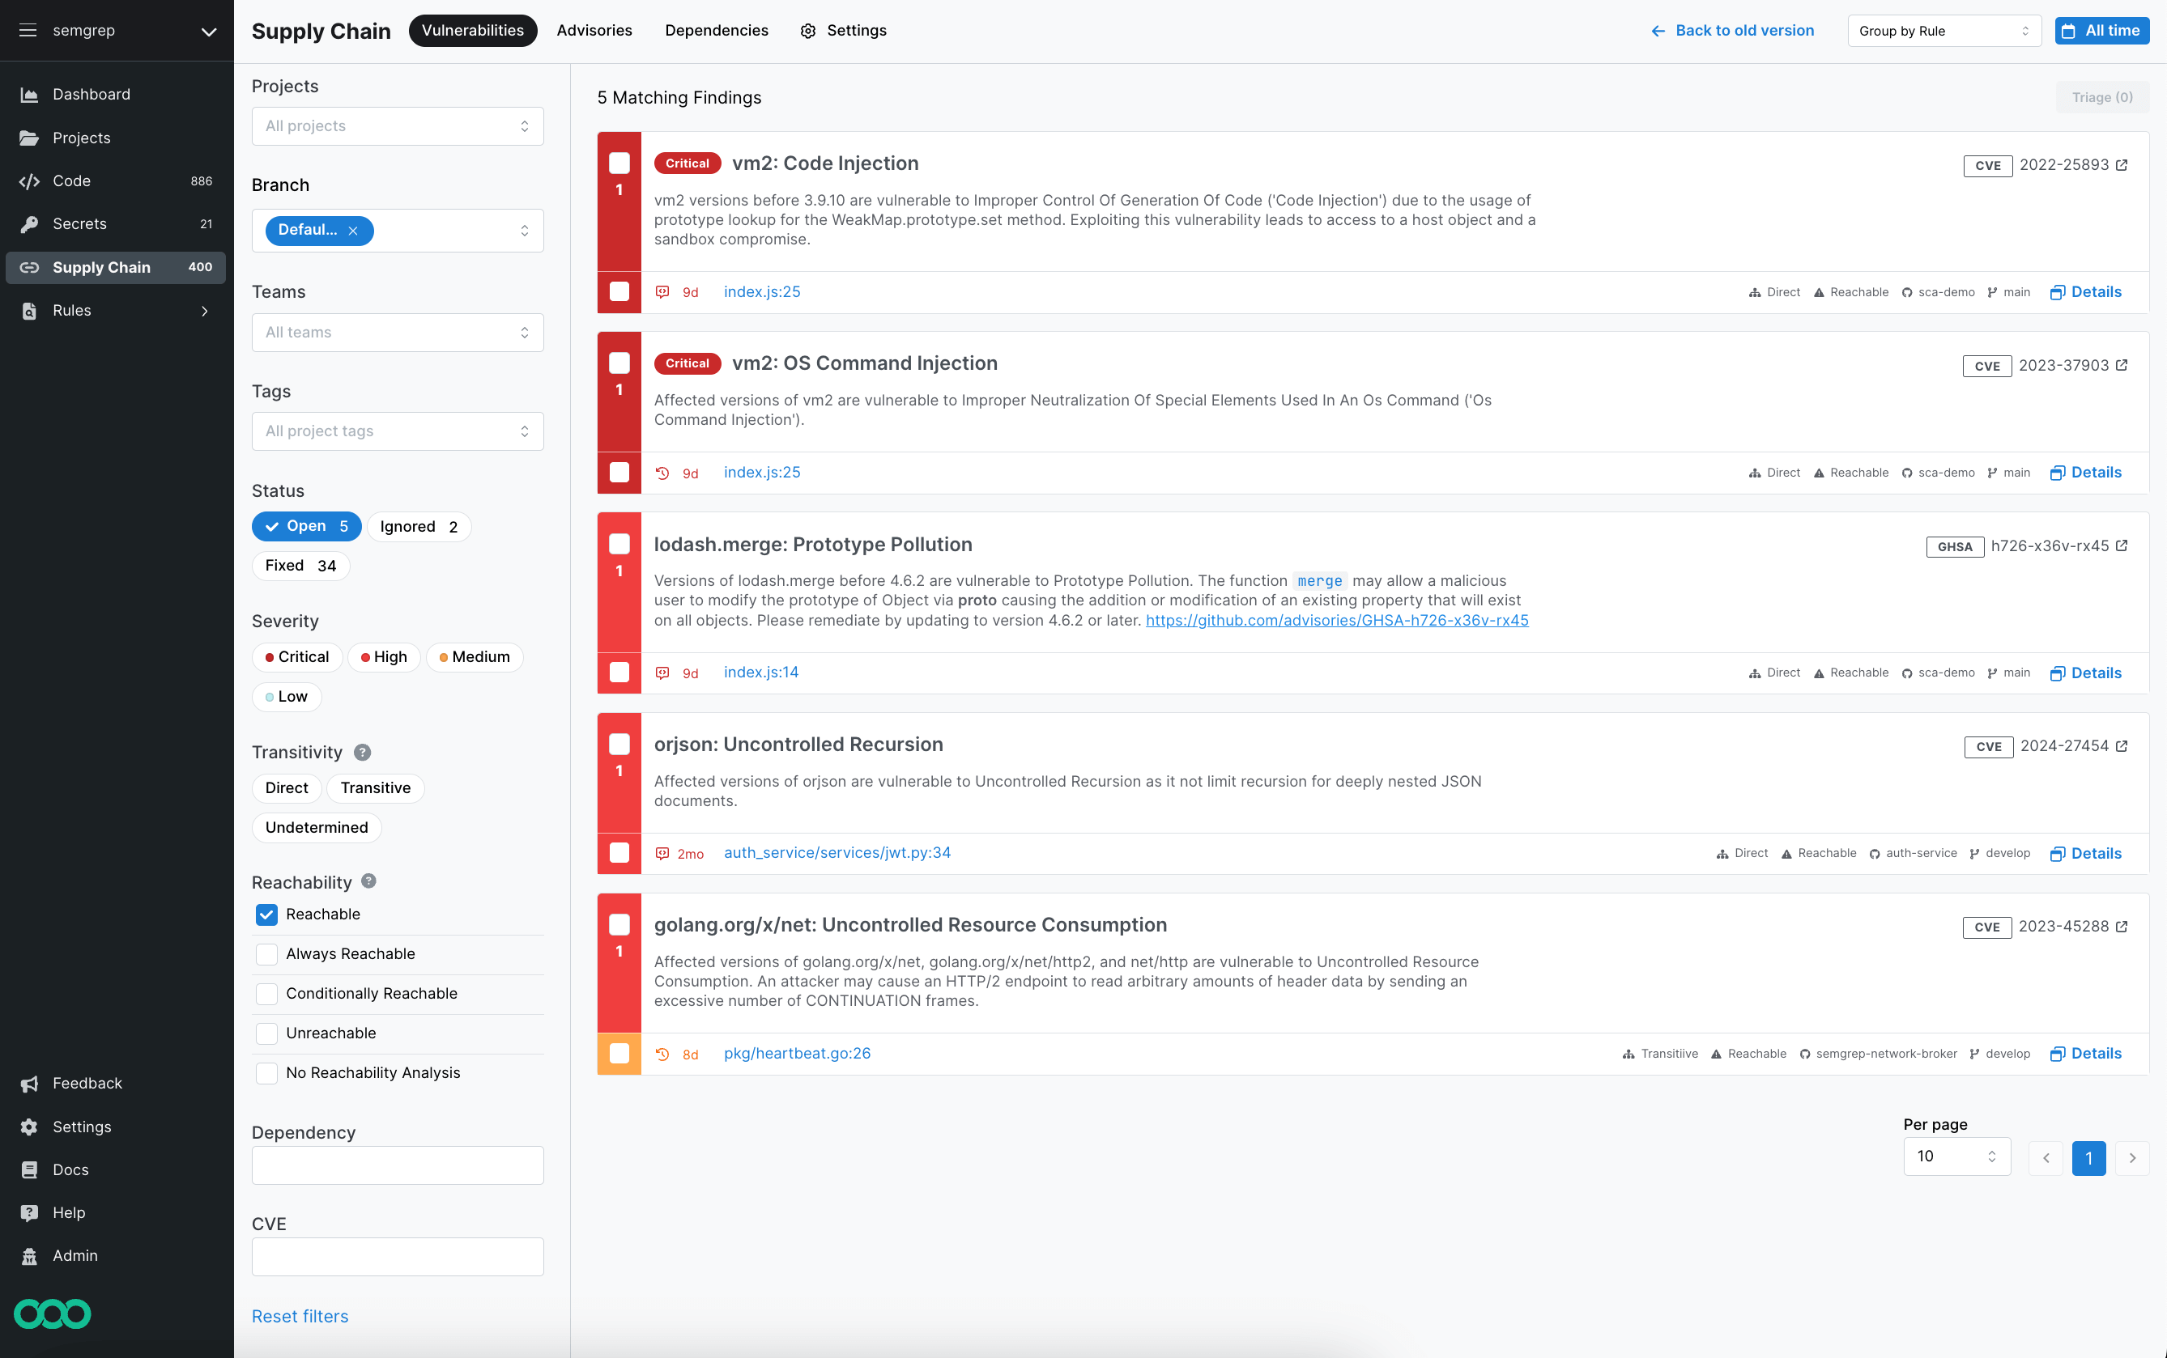The height and width of the screenshot is (1358, 2167).
Task: Uncheck the Reachable filter
Action: click(x=266, y=915)
